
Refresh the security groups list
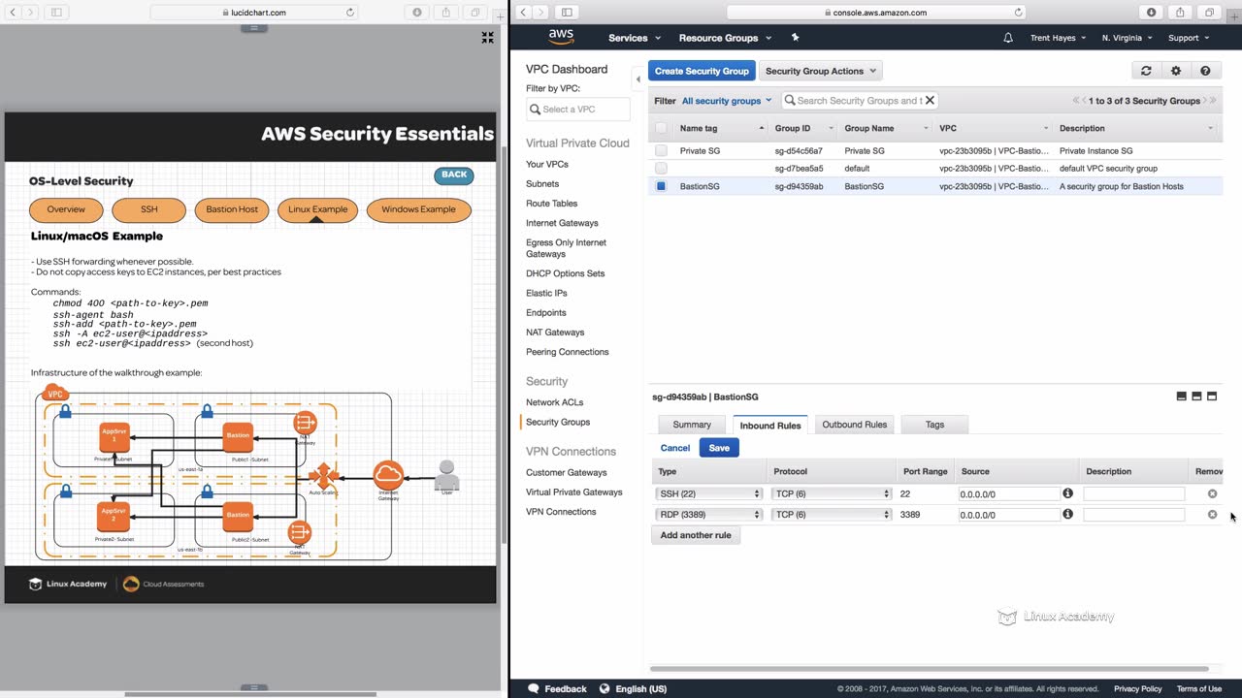[1146, 71]
